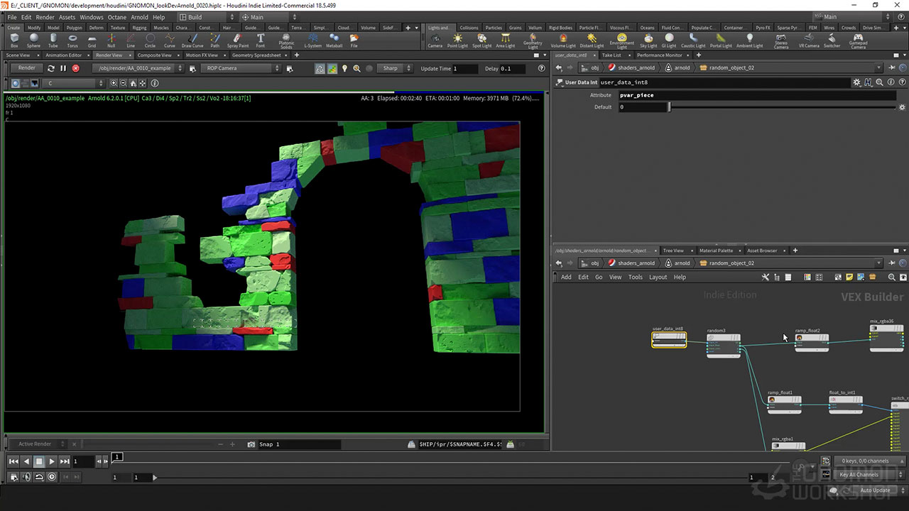Click the render view lightbulb icon

click(344, 68)
